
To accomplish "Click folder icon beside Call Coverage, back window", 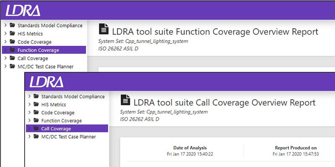I will [x=13, y=58].
